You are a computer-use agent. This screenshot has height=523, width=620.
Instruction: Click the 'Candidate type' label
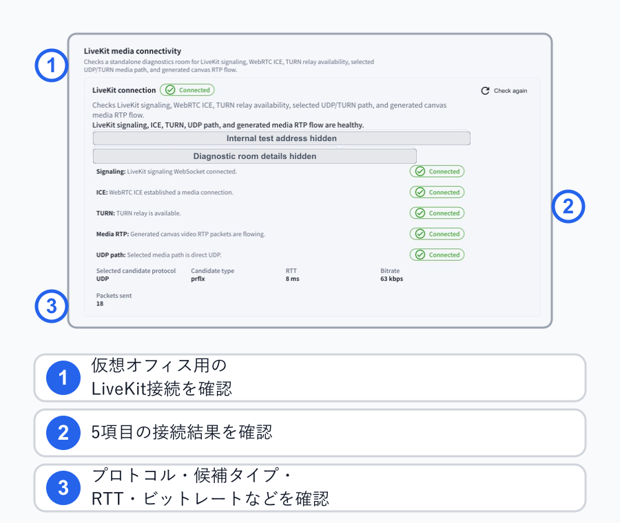coord(212,270)
